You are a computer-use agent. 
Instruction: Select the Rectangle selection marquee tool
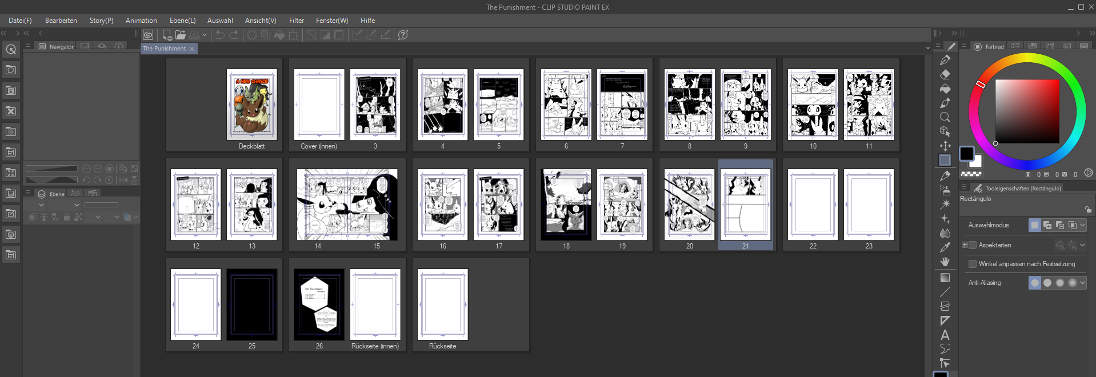coord(945,160)
